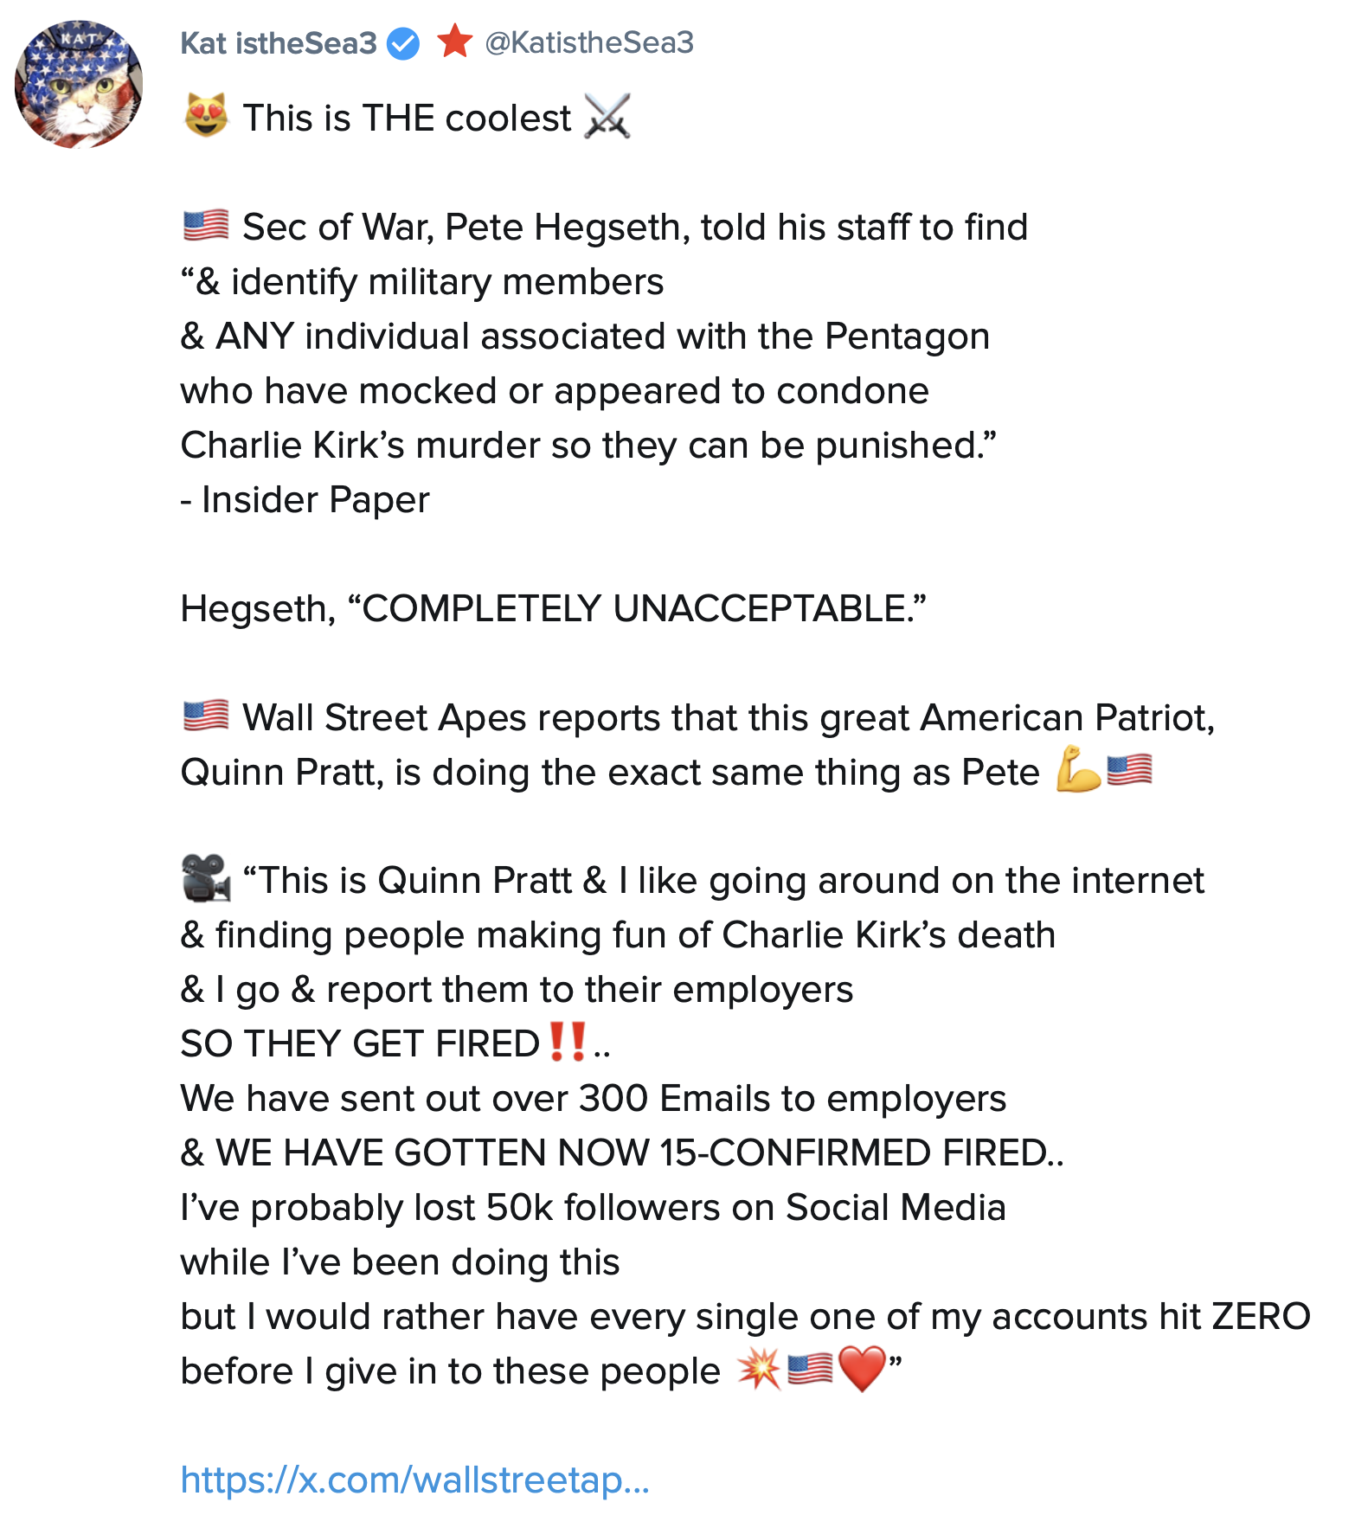Open the @KatistheSea3 handle link
The width and height of the screenshot is (1355, 1528).
tap(589, 42)
